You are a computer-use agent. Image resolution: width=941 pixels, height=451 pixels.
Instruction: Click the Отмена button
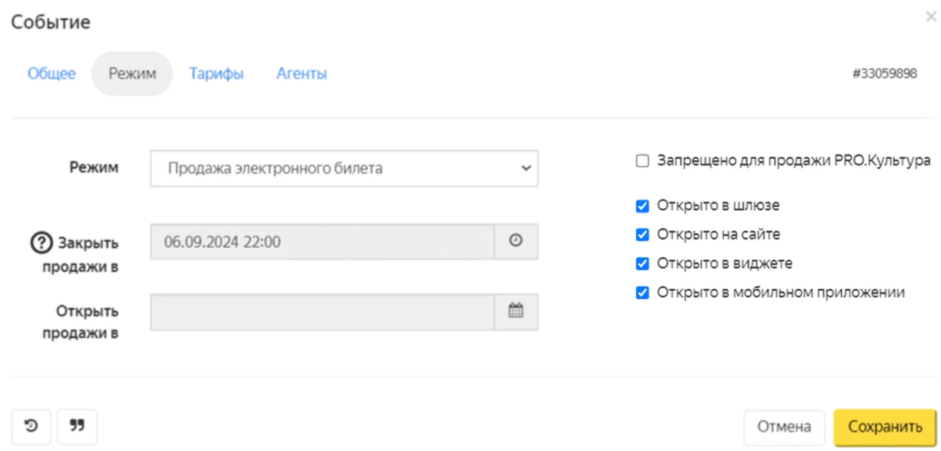784,427
